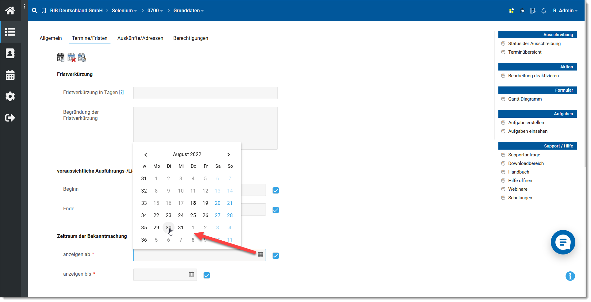Switch to the Allgemein tab

point(51,38)
